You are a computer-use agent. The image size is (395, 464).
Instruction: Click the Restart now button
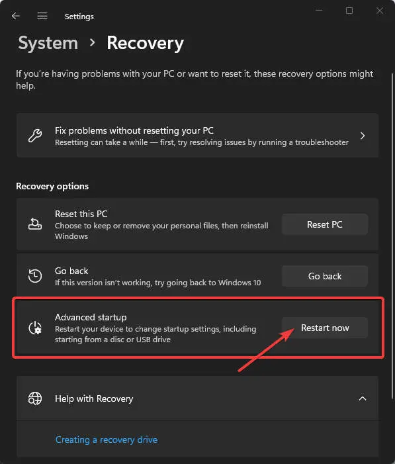pos(325,328)
